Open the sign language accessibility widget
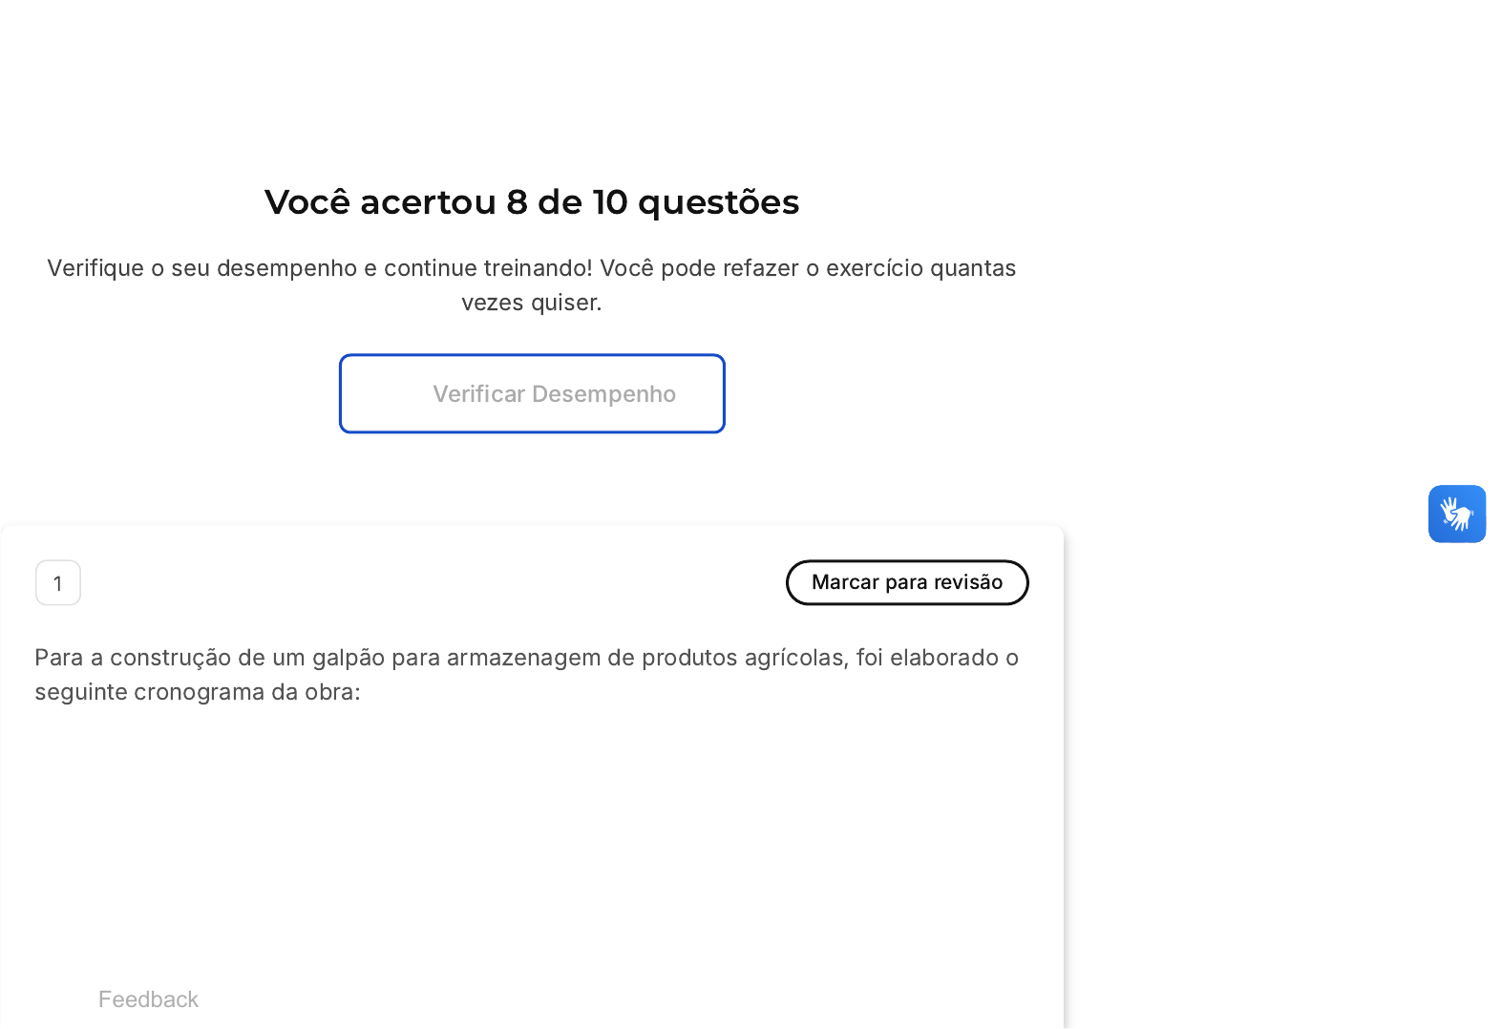Screen dimensions: 1501x1029 1456,514
